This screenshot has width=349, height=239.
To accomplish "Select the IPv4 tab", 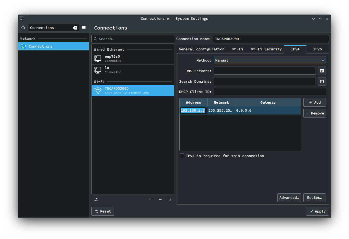I will coord(295,49).
